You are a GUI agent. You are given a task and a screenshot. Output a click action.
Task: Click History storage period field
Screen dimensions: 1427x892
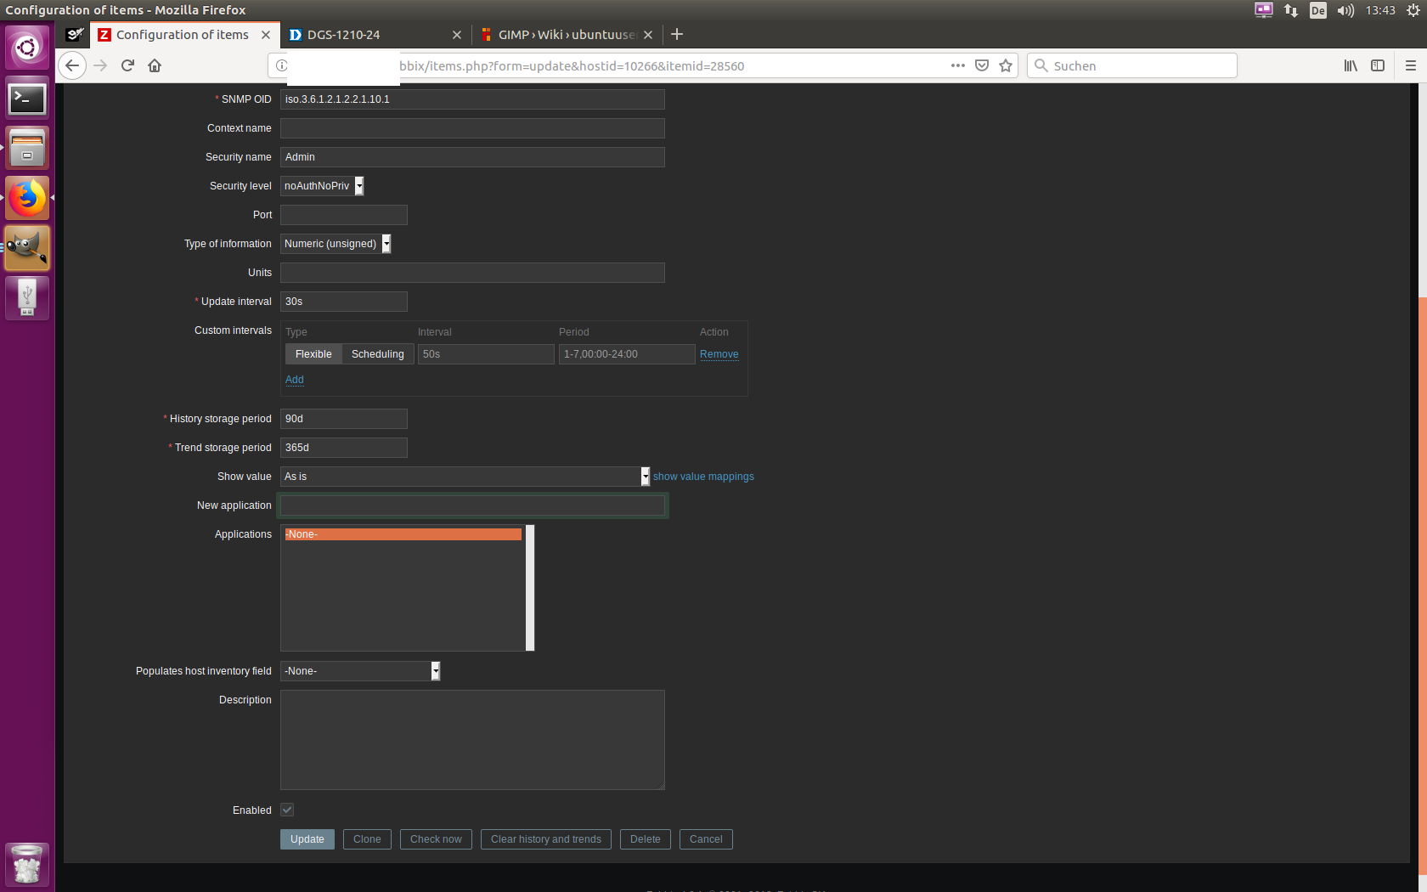pyautogui.click(x=344, y=419)
